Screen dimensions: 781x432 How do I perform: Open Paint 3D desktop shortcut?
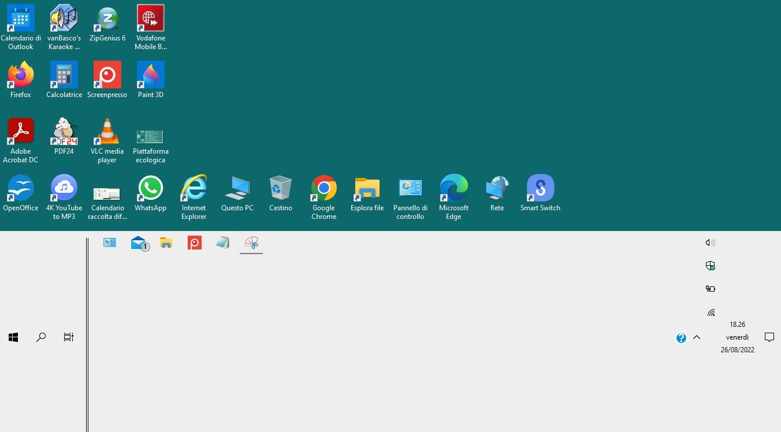pos(151,80)
